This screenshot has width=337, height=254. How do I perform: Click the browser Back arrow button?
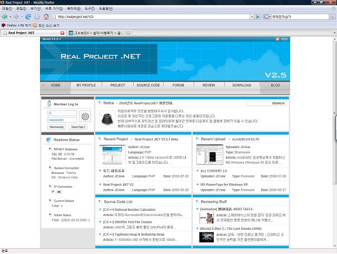point(5,16)
